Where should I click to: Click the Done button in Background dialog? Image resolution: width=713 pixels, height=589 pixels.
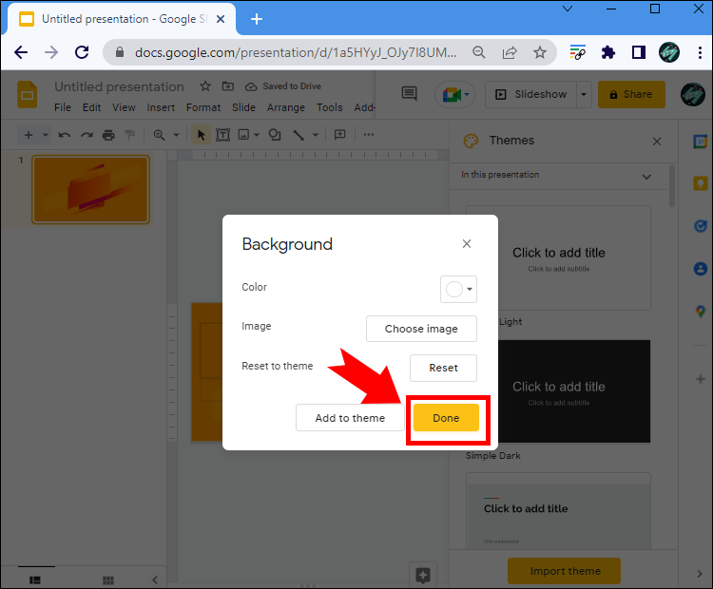[446, 418]
